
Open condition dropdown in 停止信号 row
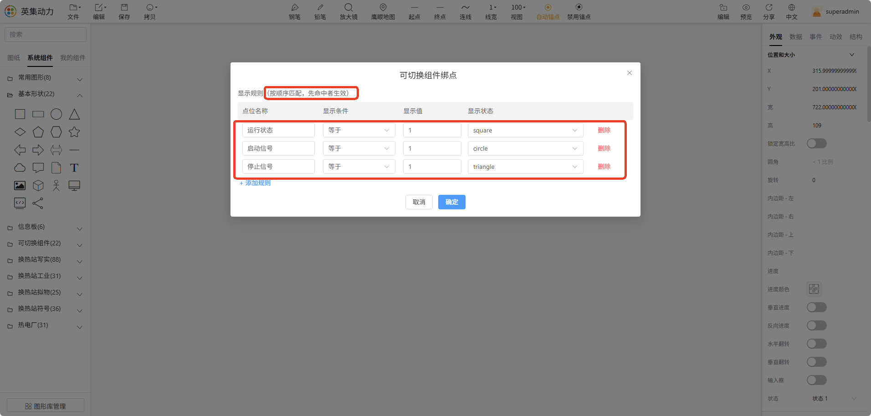pos(359,167)
